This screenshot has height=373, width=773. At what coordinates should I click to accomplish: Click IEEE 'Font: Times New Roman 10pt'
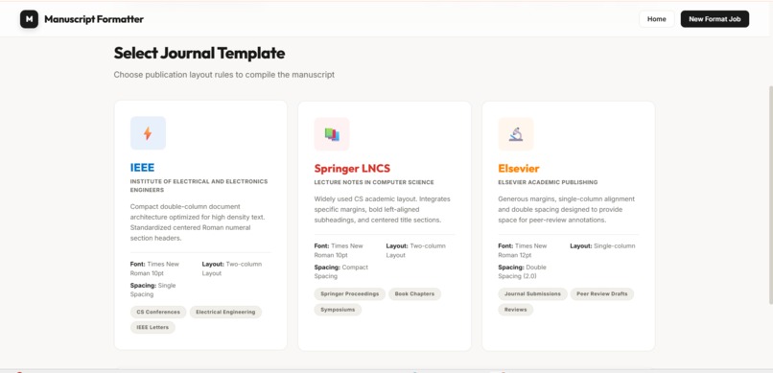point(154,268)
